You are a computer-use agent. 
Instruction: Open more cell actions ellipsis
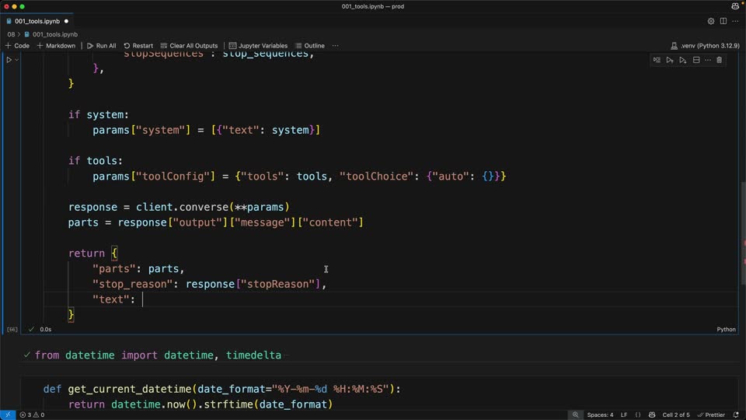708,60
